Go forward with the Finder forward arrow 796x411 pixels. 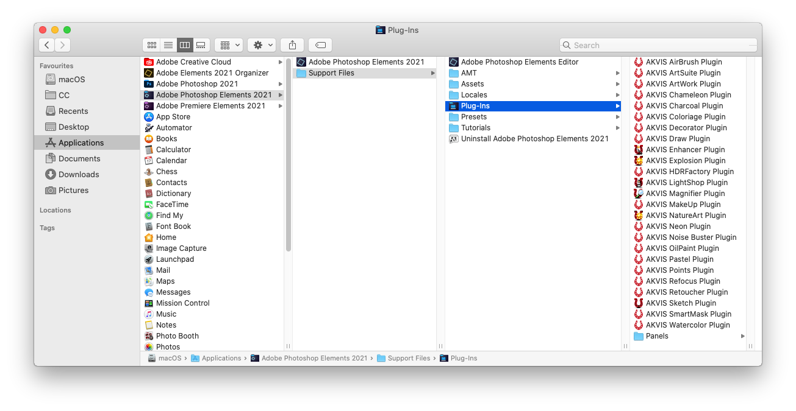click(63, 45)
